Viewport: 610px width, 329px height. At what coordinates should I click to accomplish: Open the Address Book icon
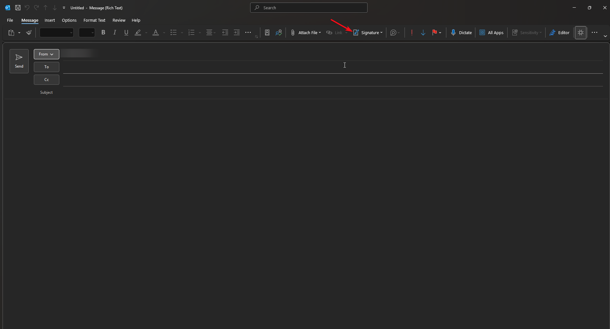point(267,33)
